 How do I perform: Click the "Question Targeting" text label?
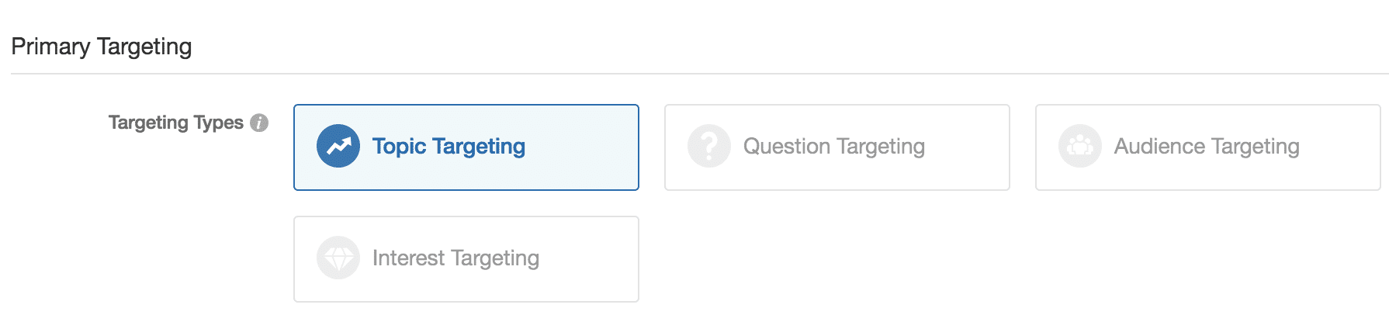[833, 147]
